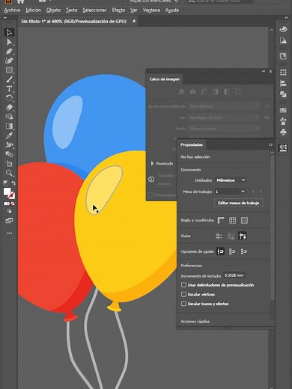Select the Artboard tool
292x389 pixels.
pyautogui.click(x=9, y=164)
